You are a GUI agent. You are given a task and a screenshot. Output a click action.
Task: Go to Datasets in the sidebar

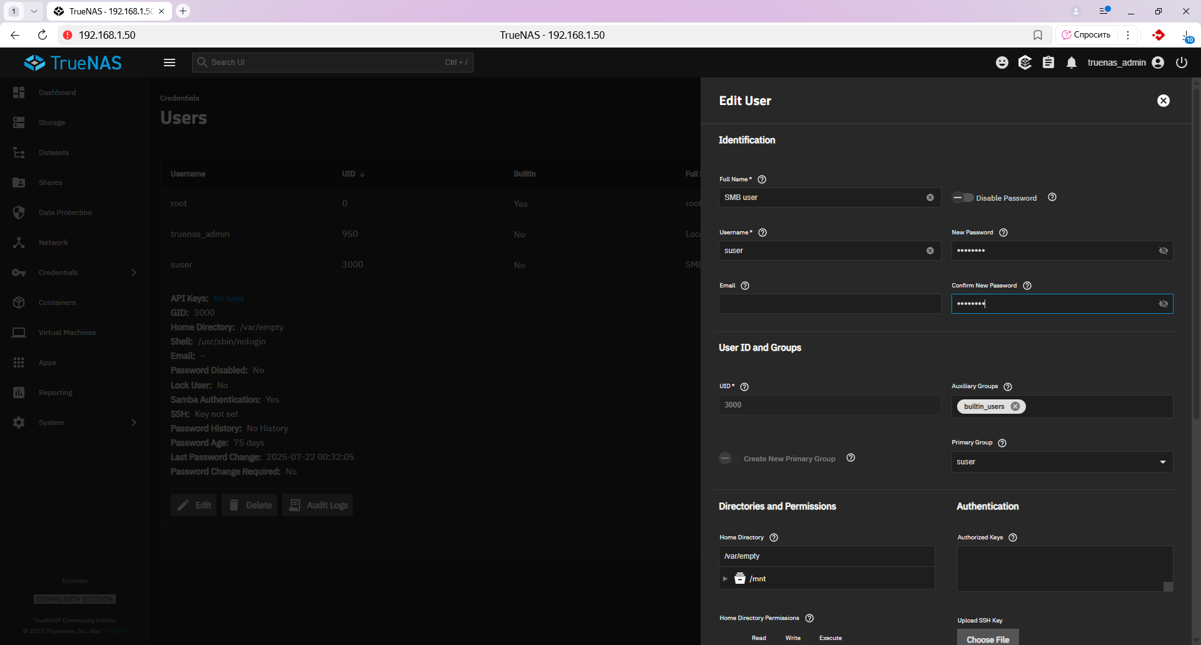tap(54, 152)
